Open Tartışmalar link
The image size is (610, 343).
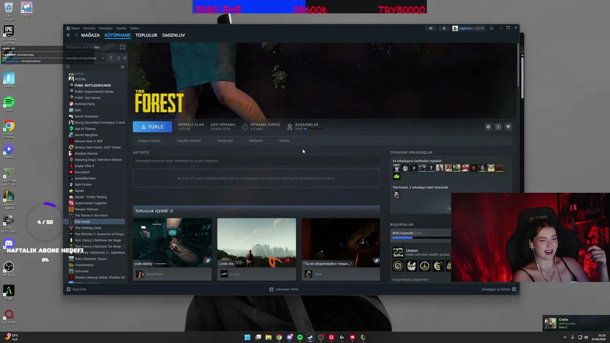pyautogui.click(x=225, y=141)
